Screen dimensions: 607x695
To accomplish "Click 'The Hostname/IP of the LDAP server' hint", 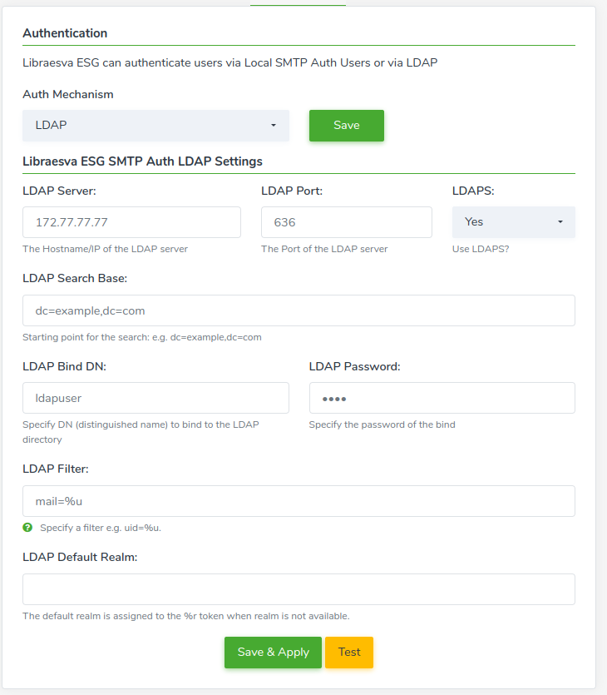I will tap(105, 249).
